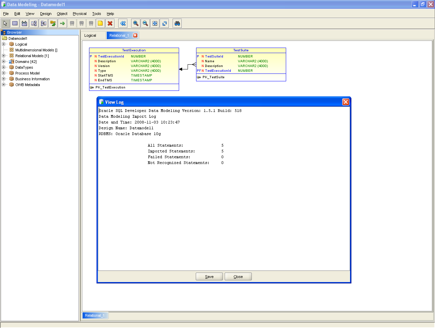Click the split tables toolbar icon
435x328 pixels.
34,23
